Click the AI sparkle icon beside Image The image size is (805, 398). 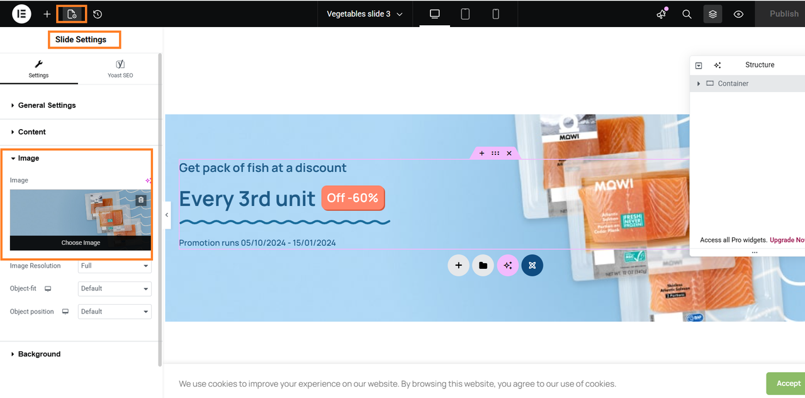(149, 180)
